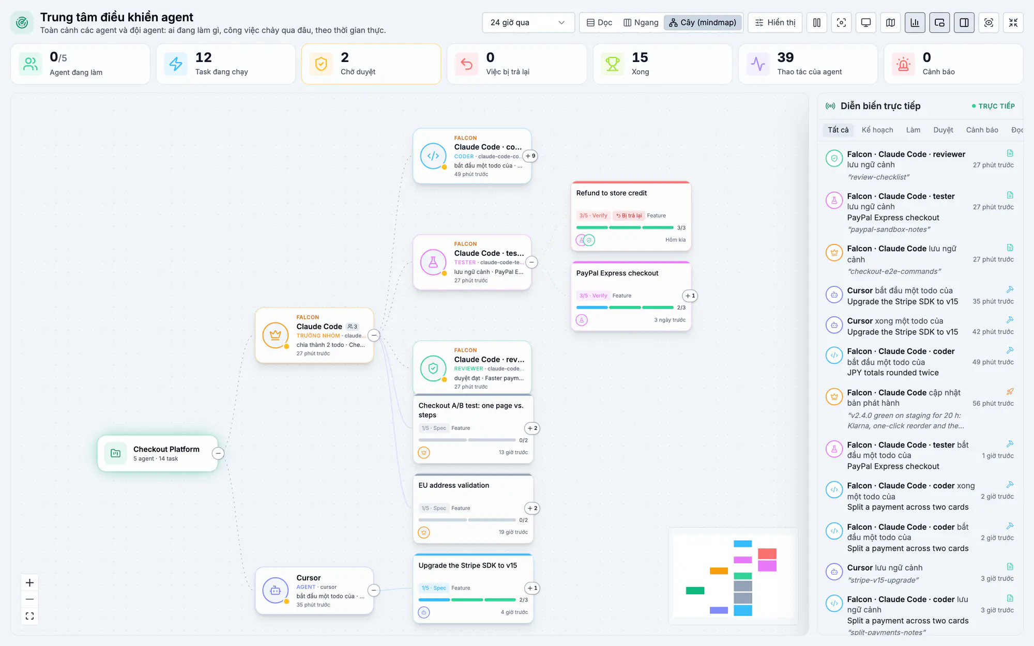Viewport: 1034px width, 646px height.
Task: Toggle the right side panel button
Action: coord(964,23)
